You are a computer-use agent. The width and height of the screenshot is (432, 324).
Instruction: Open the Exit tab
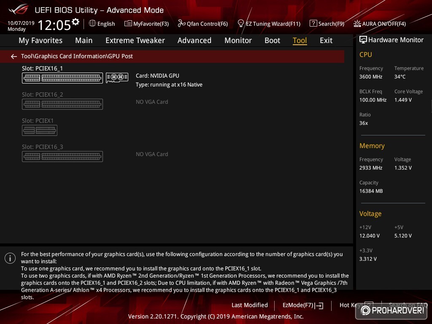point(326,40)
